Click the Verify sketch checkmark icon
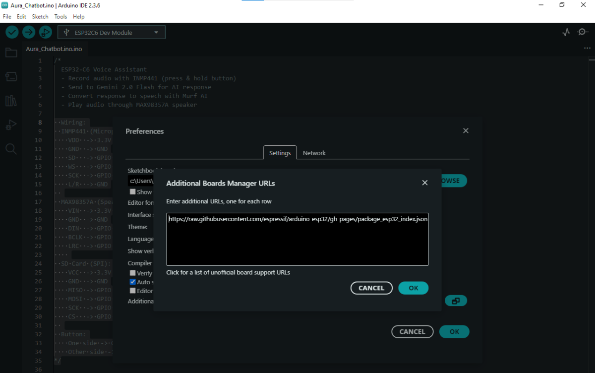This screenshot has width=595, height=373. (x=12, y=32)
